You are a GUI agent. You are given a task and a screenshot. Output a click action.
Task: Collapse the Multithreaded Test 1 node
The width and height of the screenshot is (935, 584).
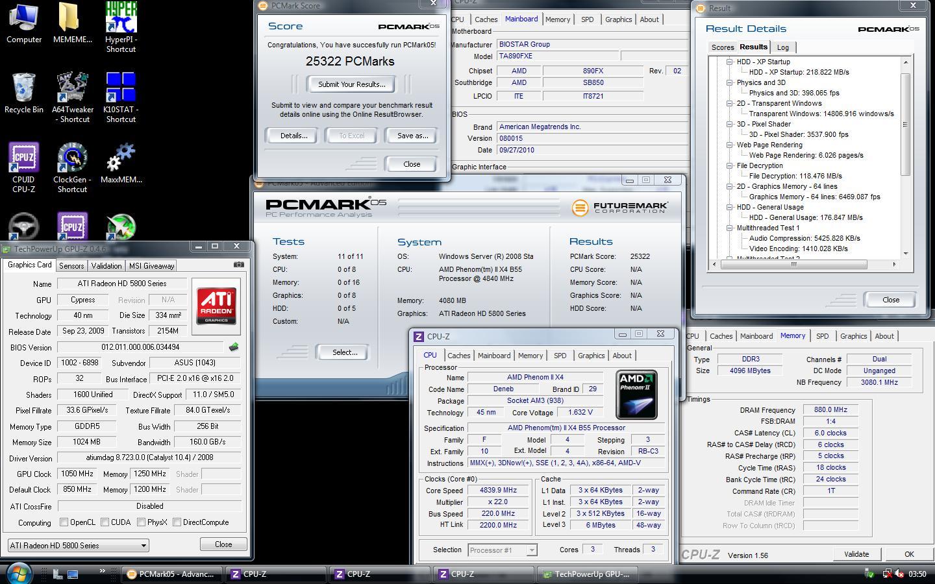[x=729, y=228]
